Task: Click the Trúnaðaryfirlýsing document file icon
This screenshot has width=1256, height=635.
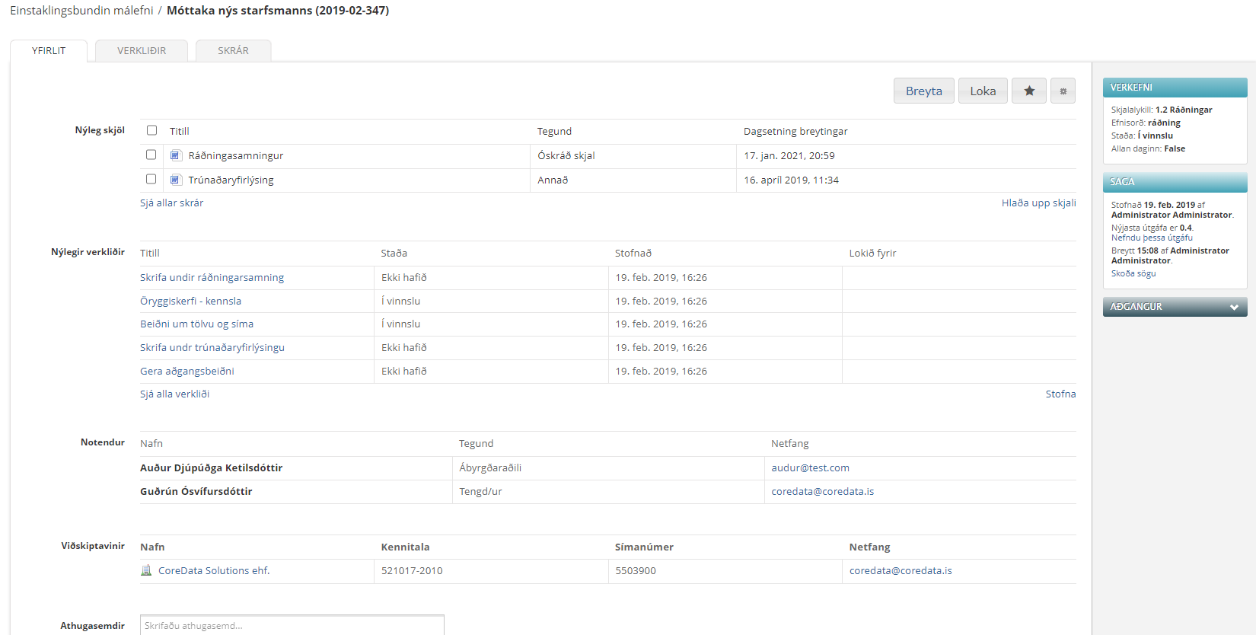Action: [176, 180]
